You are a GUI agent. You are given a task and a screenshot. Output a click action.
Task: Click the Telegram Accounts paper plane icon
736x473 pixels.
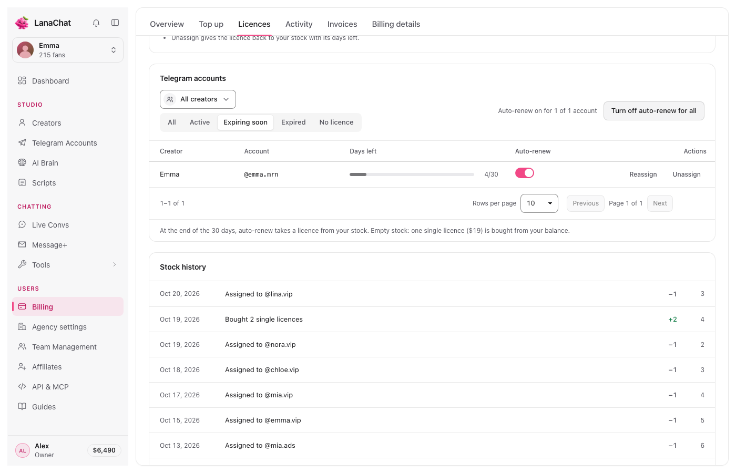pyautogui.click(x=22, y=142)
